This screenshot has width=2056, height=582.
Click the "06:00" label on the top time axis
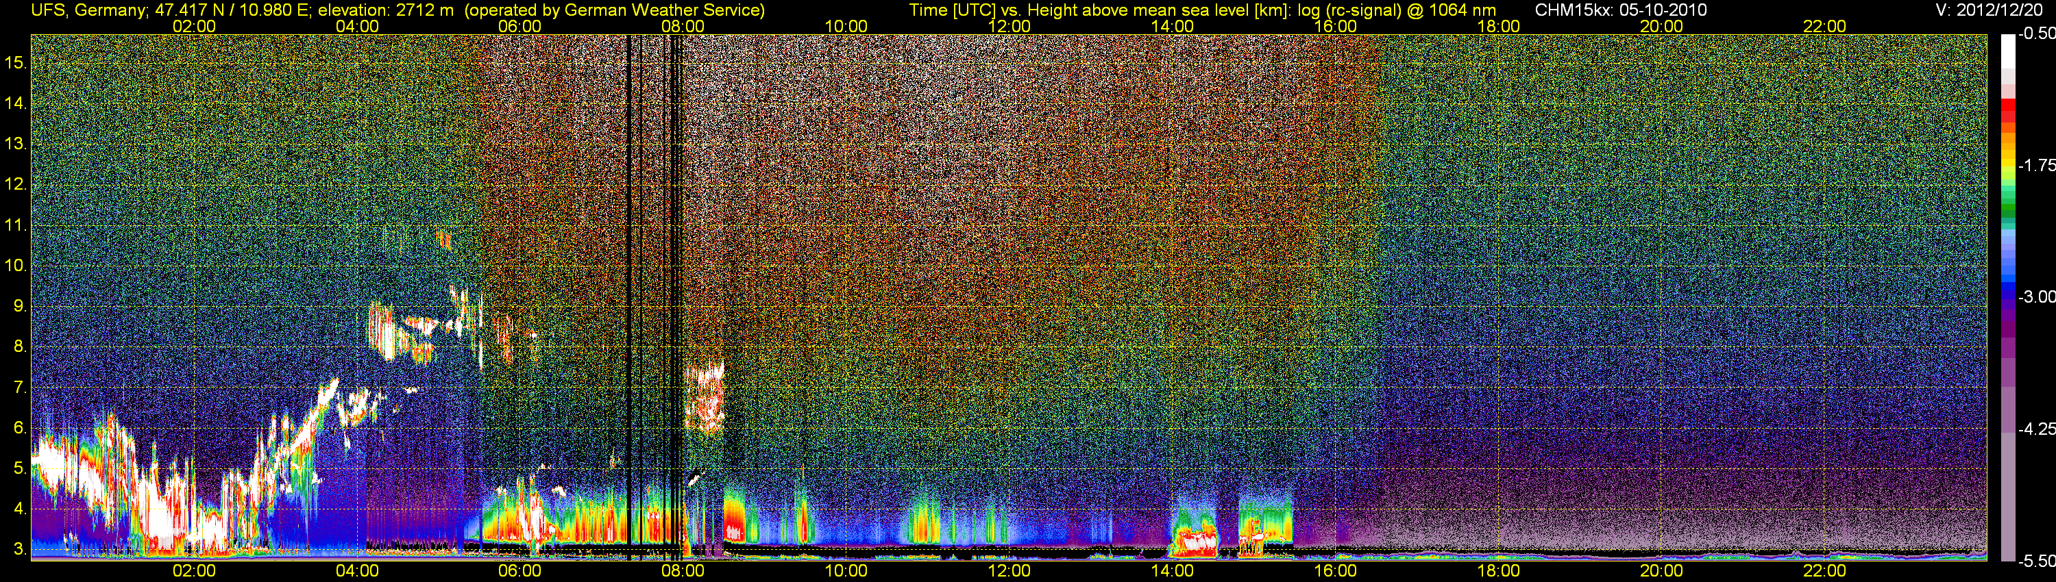[520, 26]
